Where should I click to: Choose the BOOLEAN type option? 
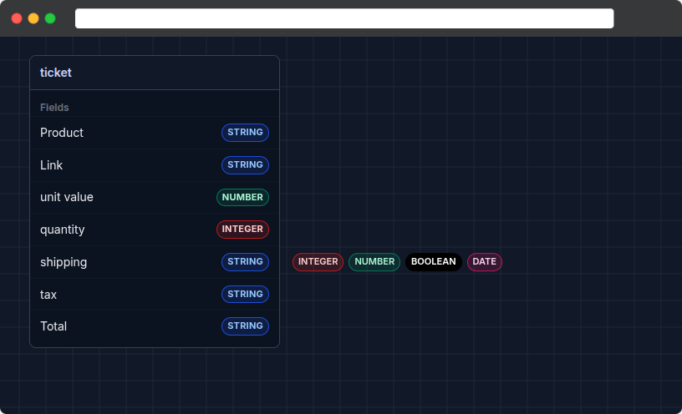[x=434, y=262]
